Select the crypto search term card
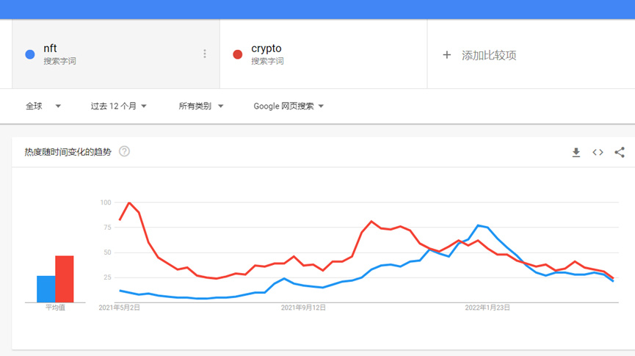This screenshot has height=356, width=635. click(323, 54)
